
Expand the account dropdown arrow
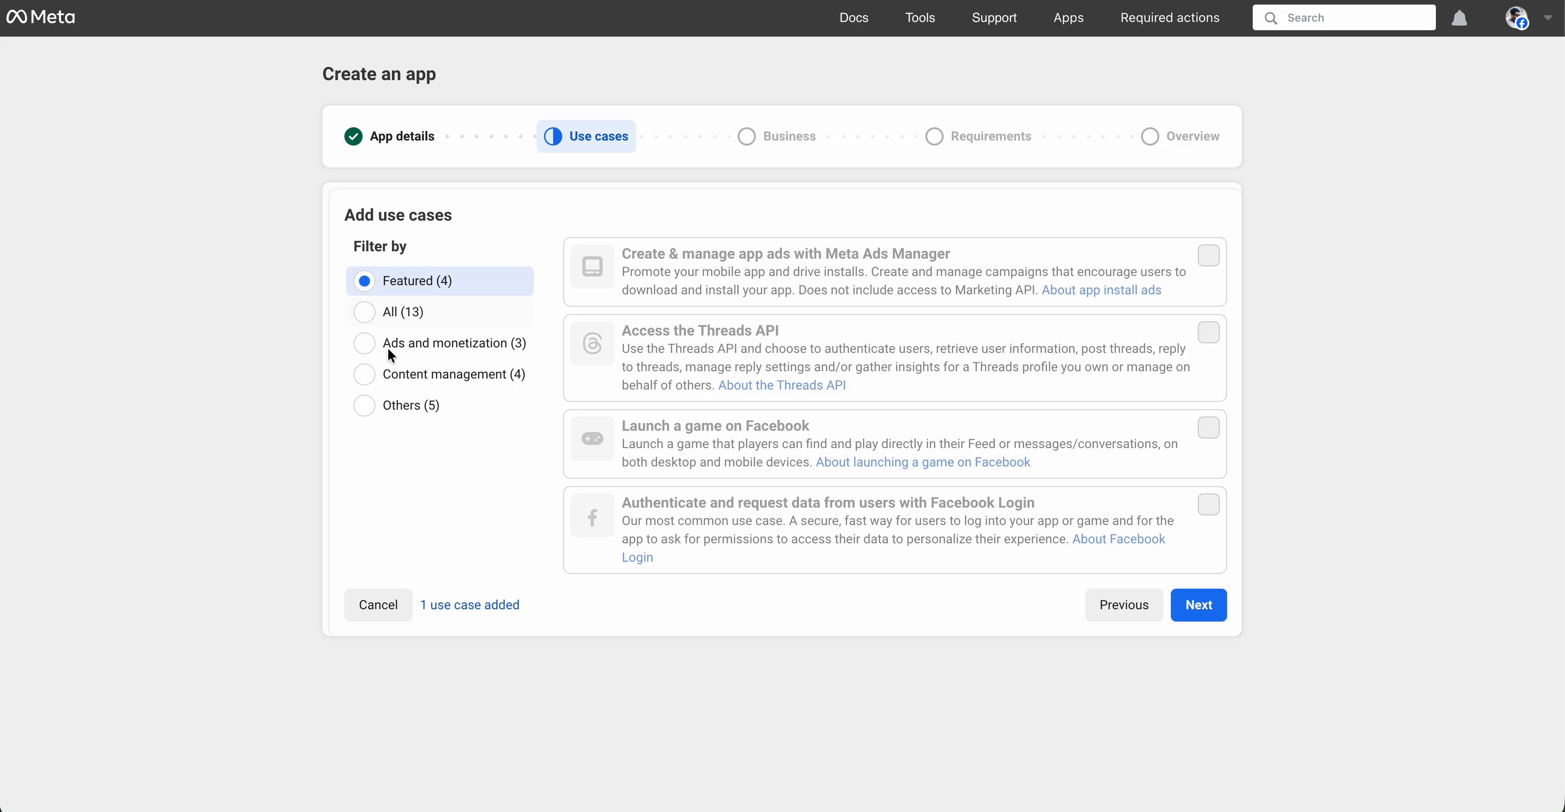tap(1548, 17)
